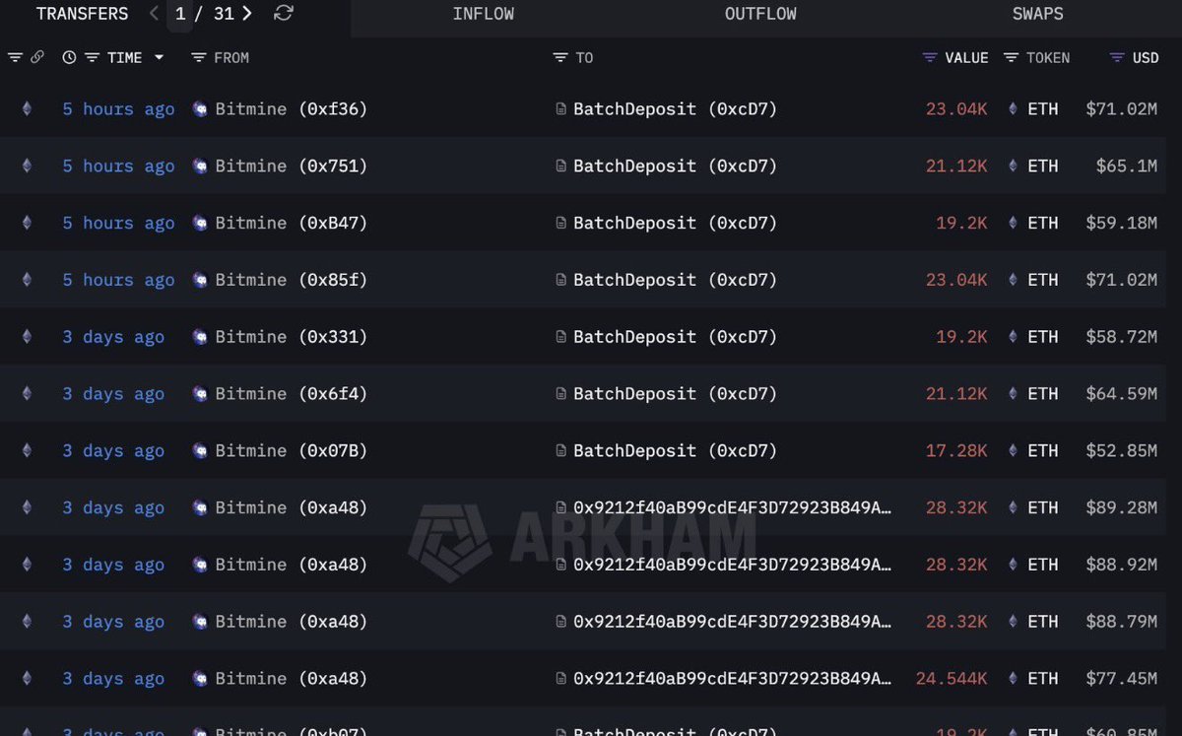This screenshot has width=1182, height=736.
Task: Go to previous transfers page arrow
Action: tap(154, 14)
